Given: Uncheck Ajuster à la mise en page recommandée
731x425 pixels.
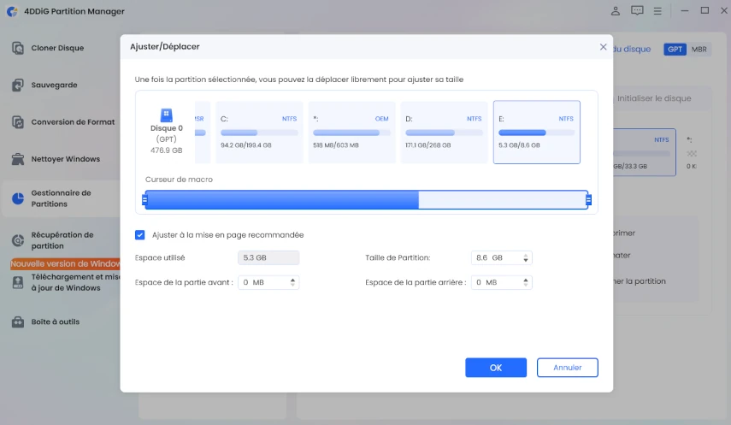Looking at the screenshot, I should [140, 234].
